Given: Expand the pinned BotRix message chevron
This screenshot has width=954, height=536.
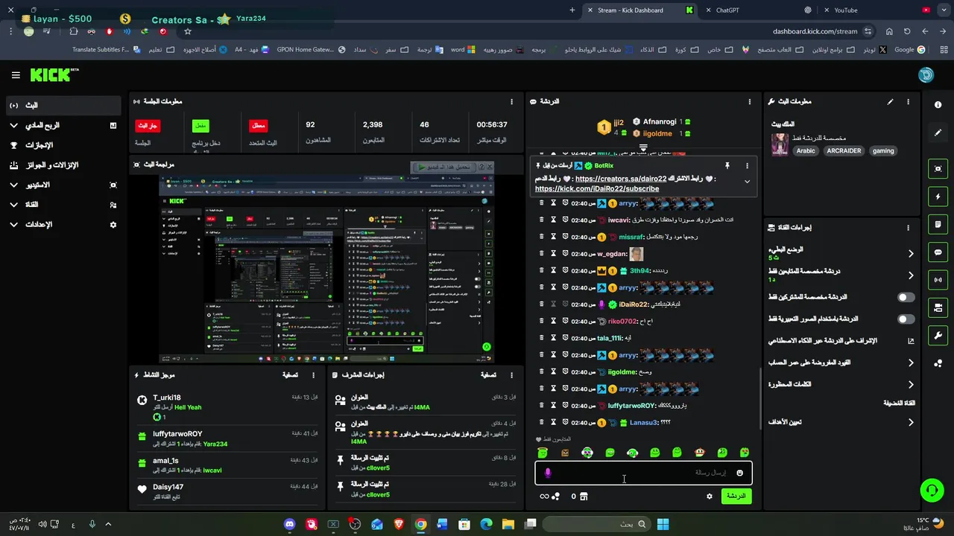Looking at the screenshot, I should click(x=747, y=181).
